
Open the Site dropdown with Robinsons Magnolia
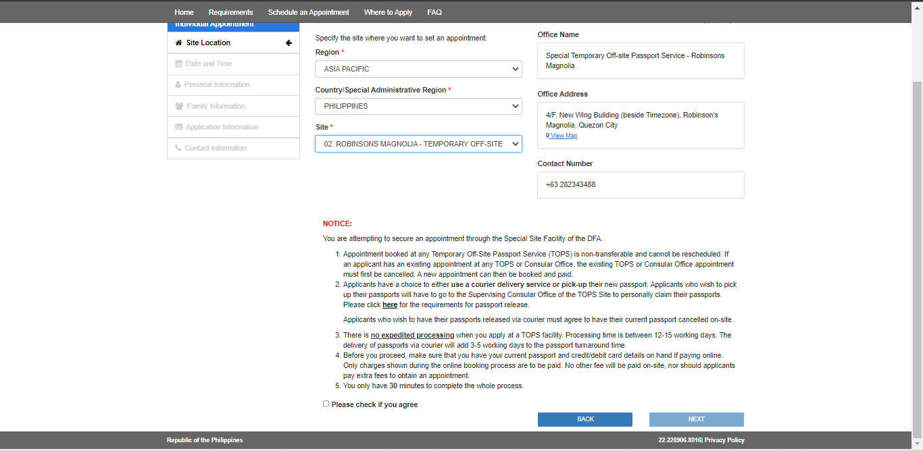tap(418, 144)
